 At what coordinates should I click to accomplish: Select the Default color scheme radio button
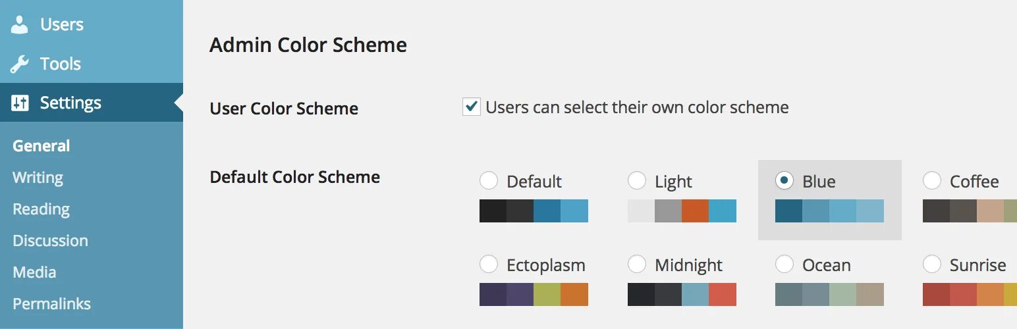point(489,180)
